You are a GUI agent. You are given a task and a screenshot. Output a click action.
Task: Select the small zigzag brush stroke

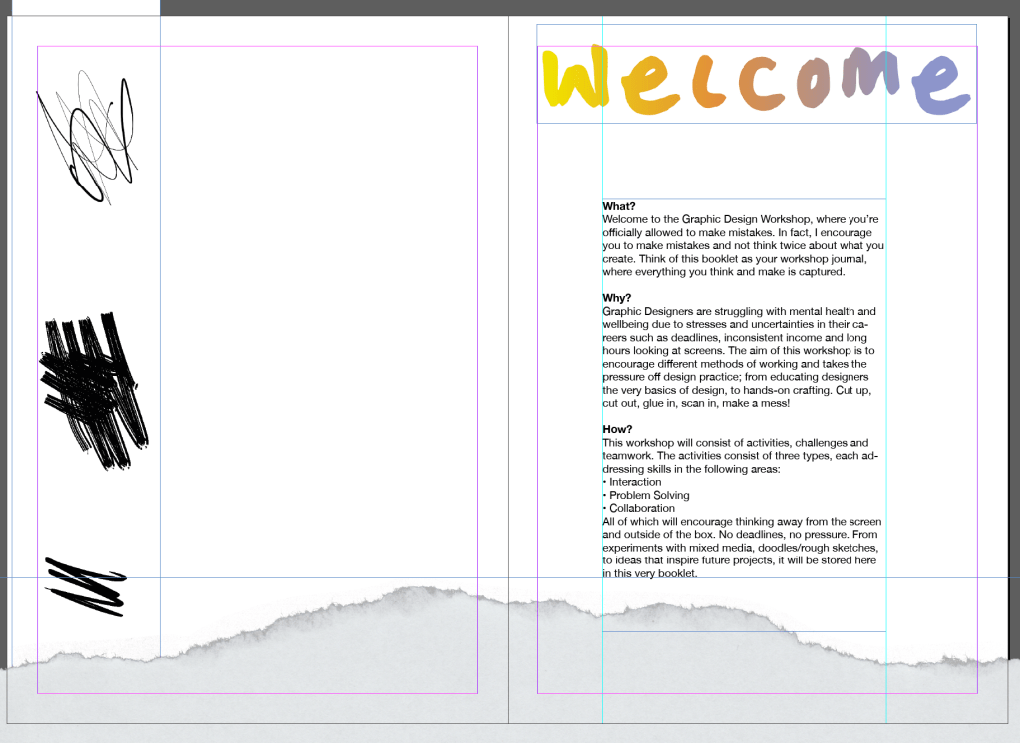85,585
